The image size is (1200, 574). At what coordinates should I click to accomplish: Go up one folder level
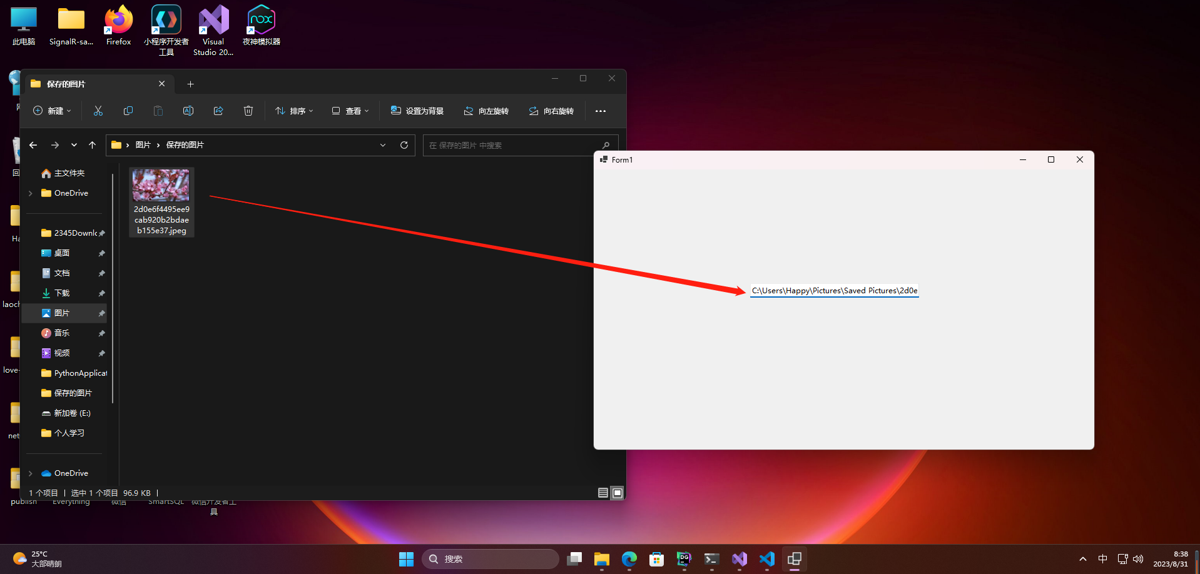93,145
